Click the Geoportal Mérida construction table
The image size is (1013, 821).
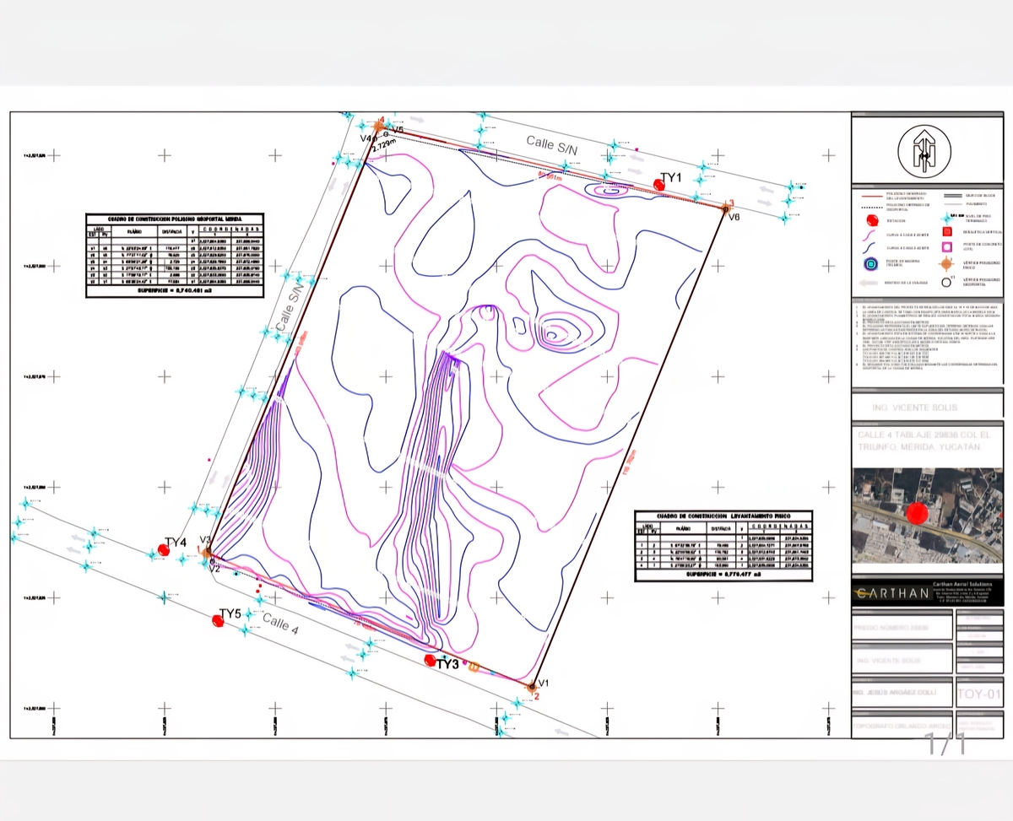pyautogui.click(x=175, y=255)
